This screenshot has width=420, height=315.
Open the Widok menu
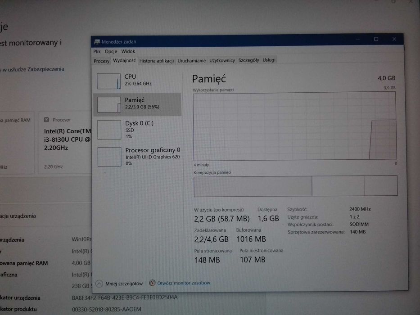click(x=128, y=51)
